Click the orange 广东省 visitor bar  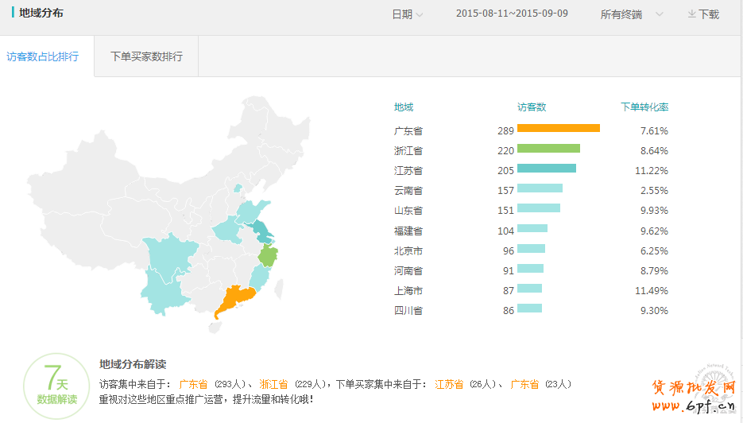[558, 128]
